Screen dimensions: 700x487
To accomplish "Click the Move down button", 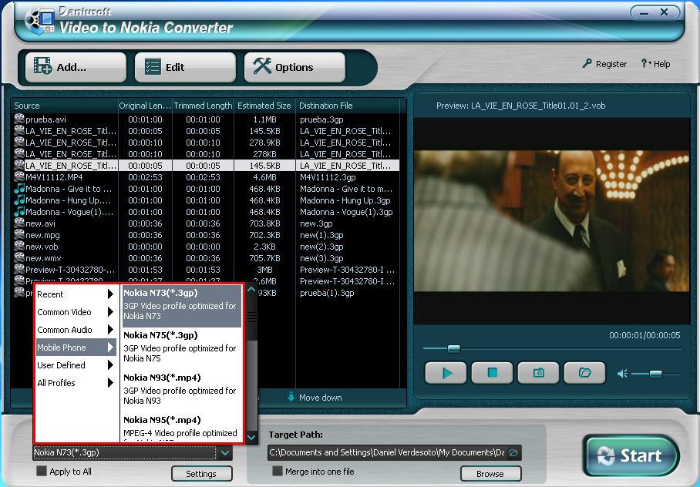I will coord(315,398).
